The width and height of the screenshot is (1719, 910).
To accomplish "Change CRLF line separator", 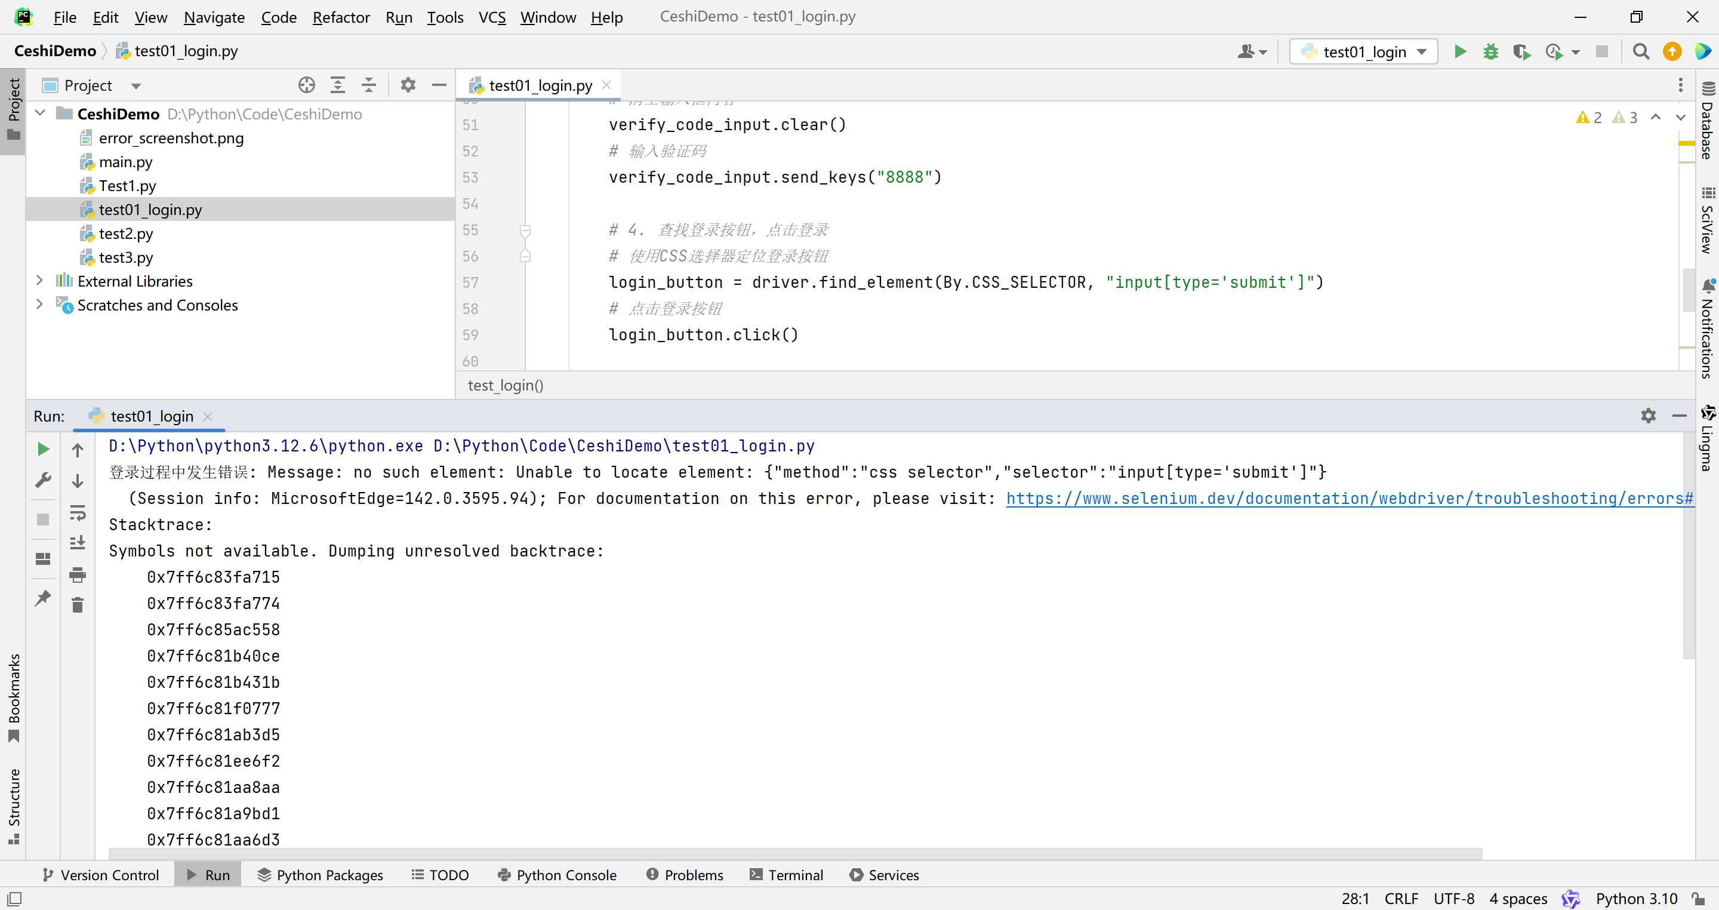I will [1401, 899].
